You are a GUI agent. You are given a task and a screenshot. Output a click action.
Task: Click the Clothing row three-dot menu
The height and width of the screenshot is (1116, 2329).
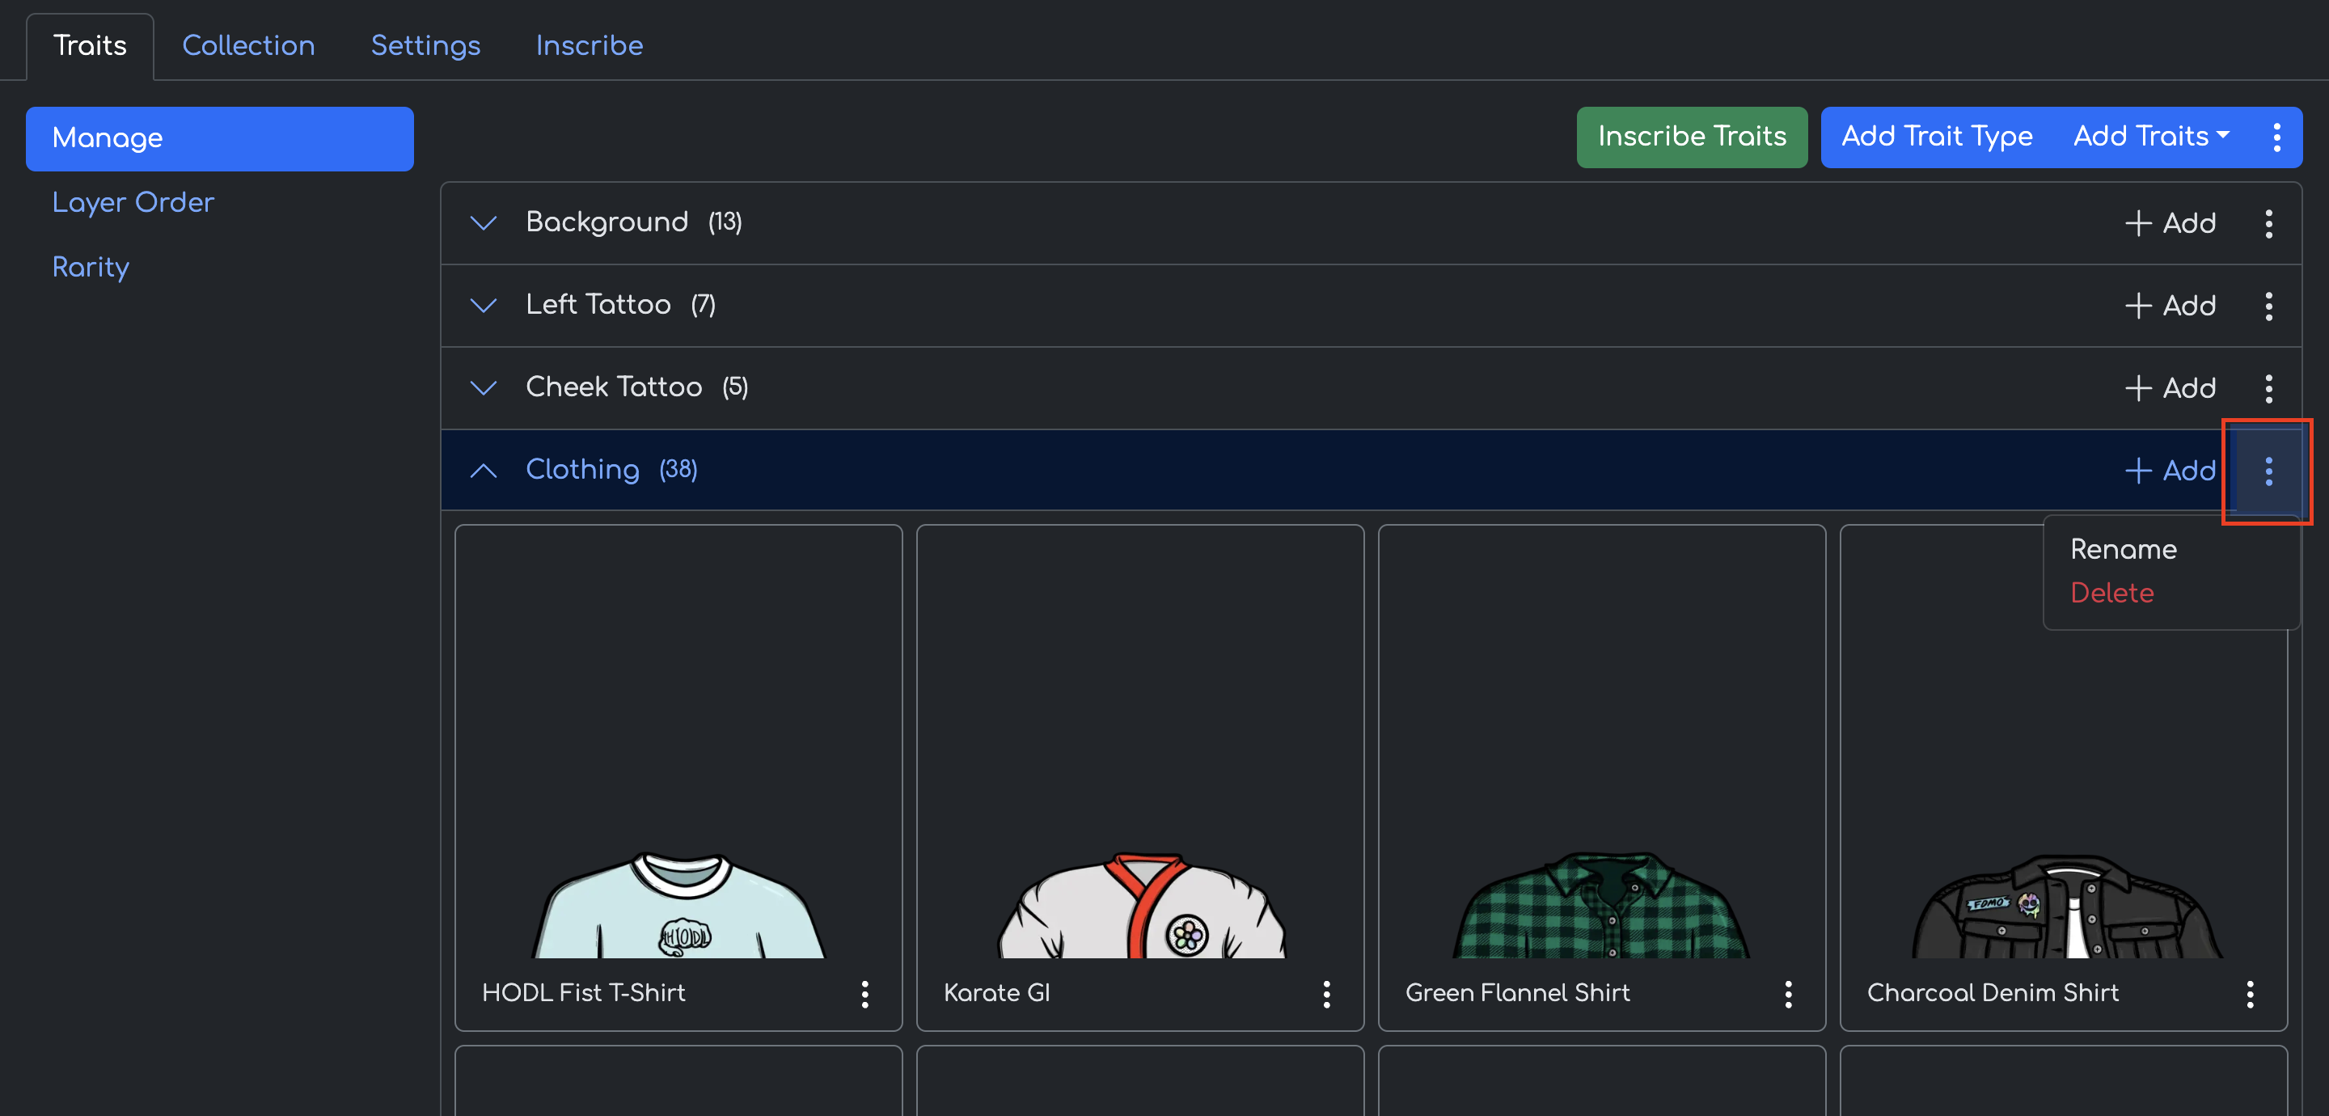2268,471
